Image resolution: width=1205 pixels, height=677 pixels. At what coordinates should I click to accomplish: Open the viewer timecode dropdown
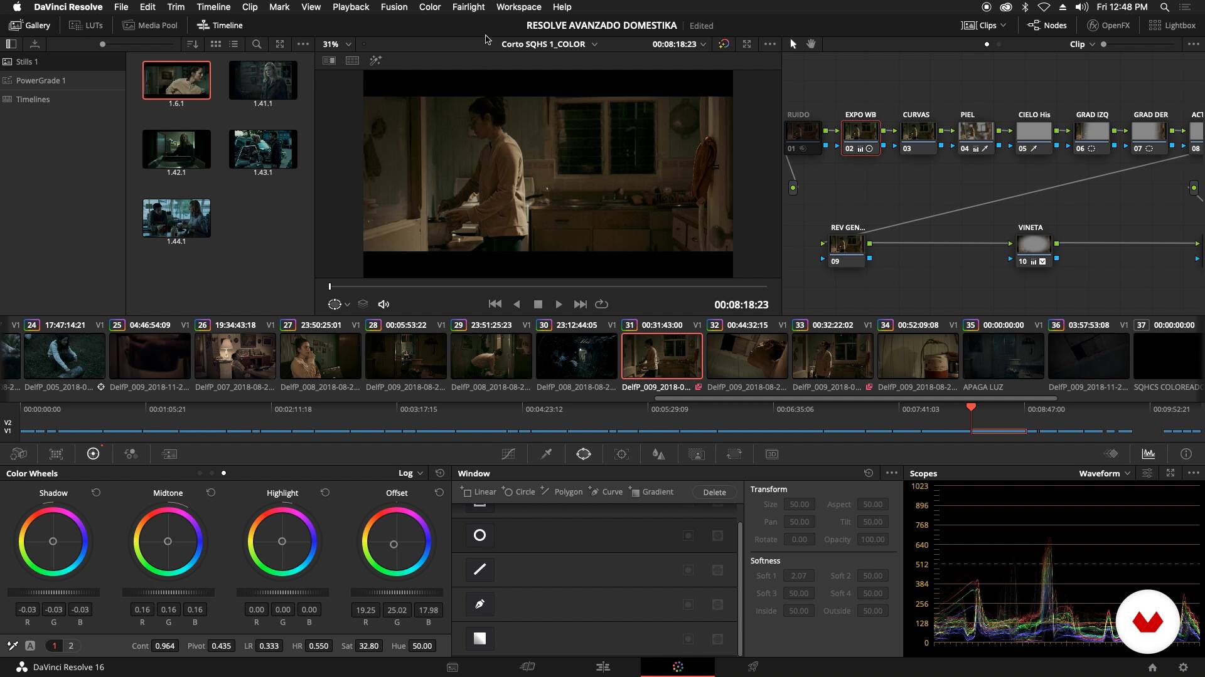pos(679,44)
